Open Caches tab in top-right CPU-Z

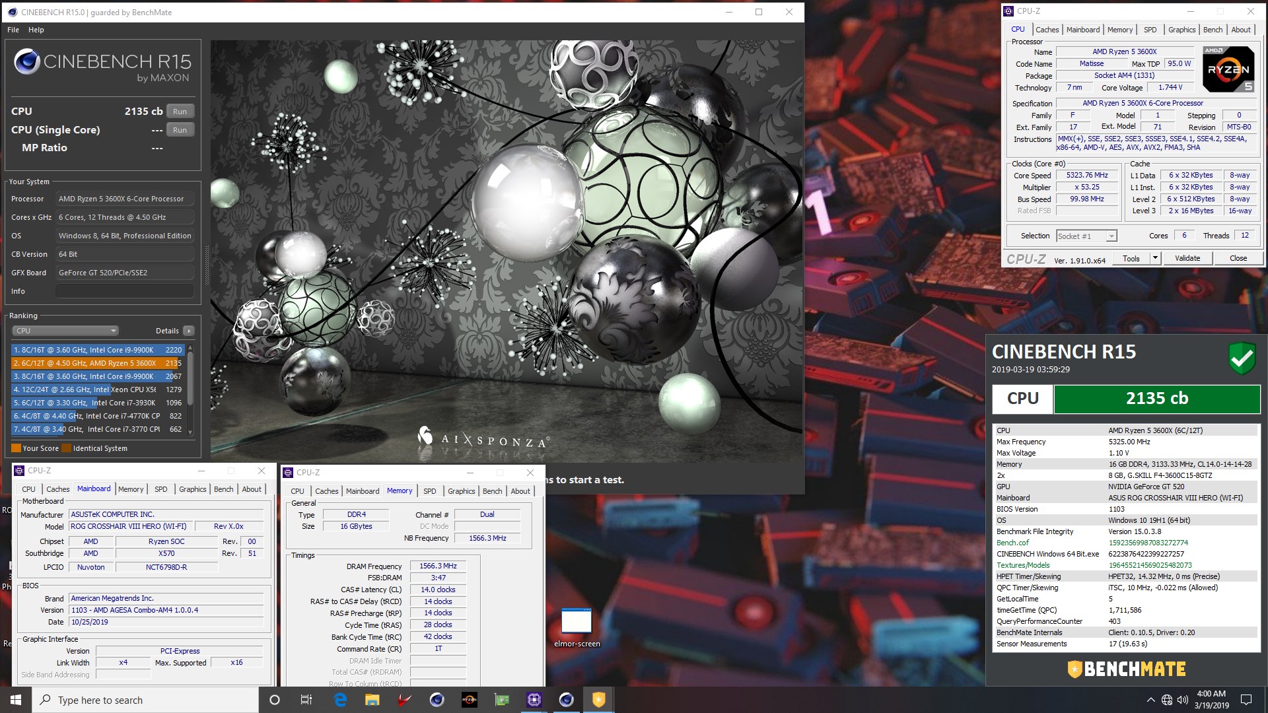point(1047,30)
